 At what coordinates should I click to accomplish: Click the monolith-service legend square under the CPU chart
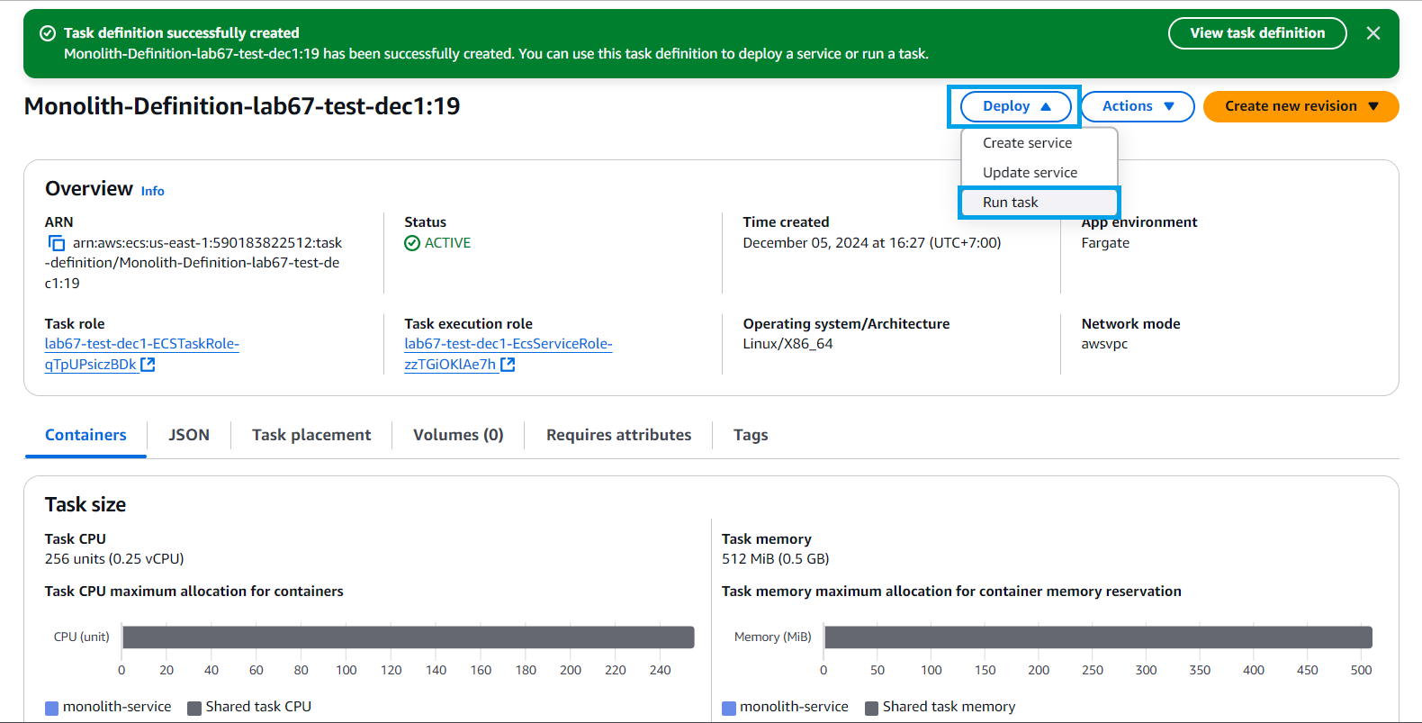(51, 708)
